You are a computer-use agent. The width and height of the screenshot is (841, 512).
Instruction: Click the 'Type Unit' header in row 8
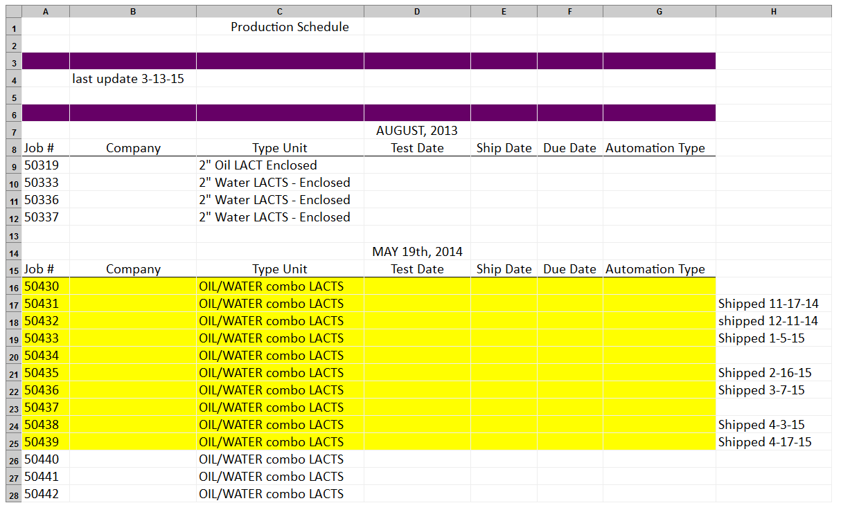tap(280, 148)
